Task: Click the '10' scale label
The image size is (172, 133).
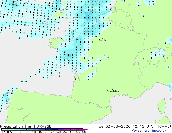Action: (x=34, y=132)
